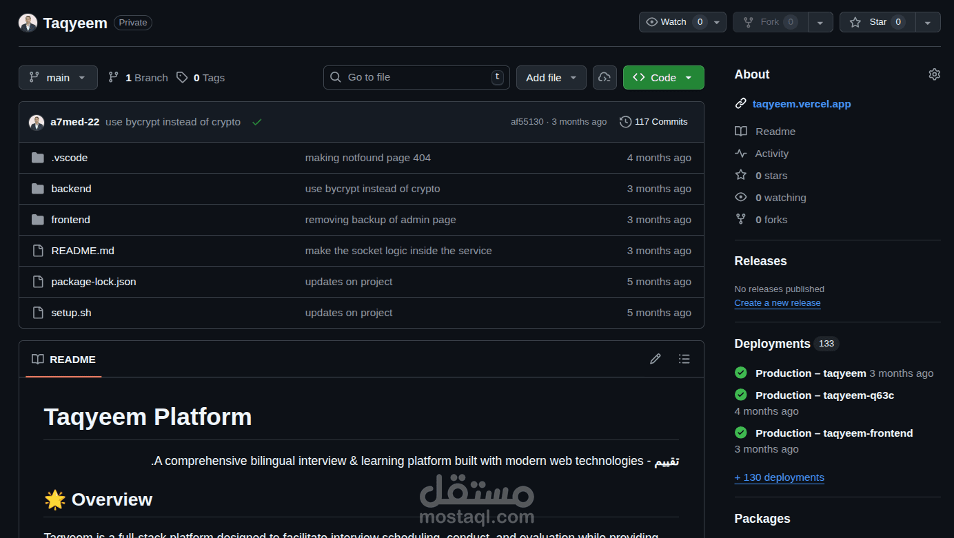Click the star icon beside 0 stars
The image size is (954, 538).
741,176
